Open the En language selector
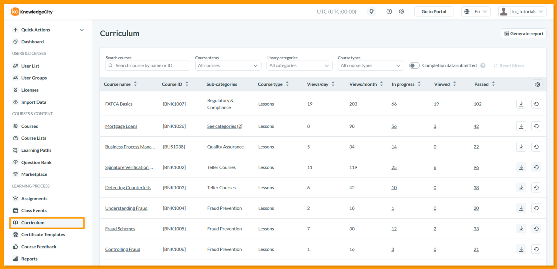The height and width of the screenshot is (269, 557). 476,12
